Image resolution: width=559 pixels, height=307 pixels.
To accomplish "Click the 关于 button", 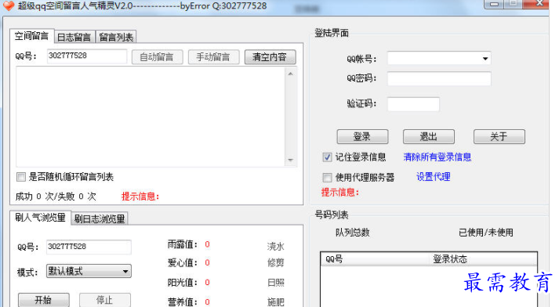I will click(x=499, y=137).
